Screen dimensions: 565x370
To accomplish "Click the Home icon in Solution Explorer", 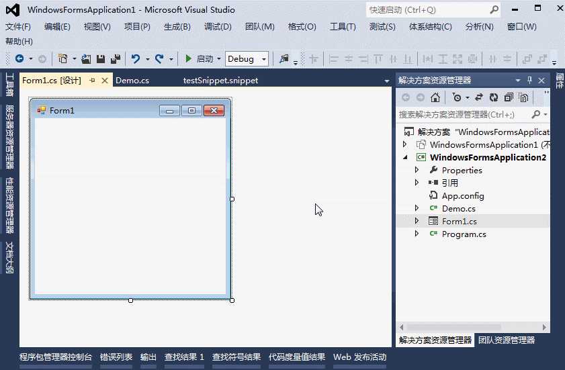I will (435, 97).
